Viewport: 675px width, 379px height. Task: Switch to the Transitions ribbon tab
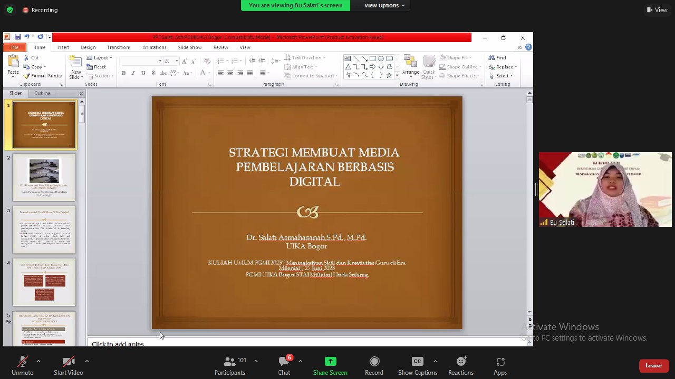pyautogui.click(x=119, y=47)
